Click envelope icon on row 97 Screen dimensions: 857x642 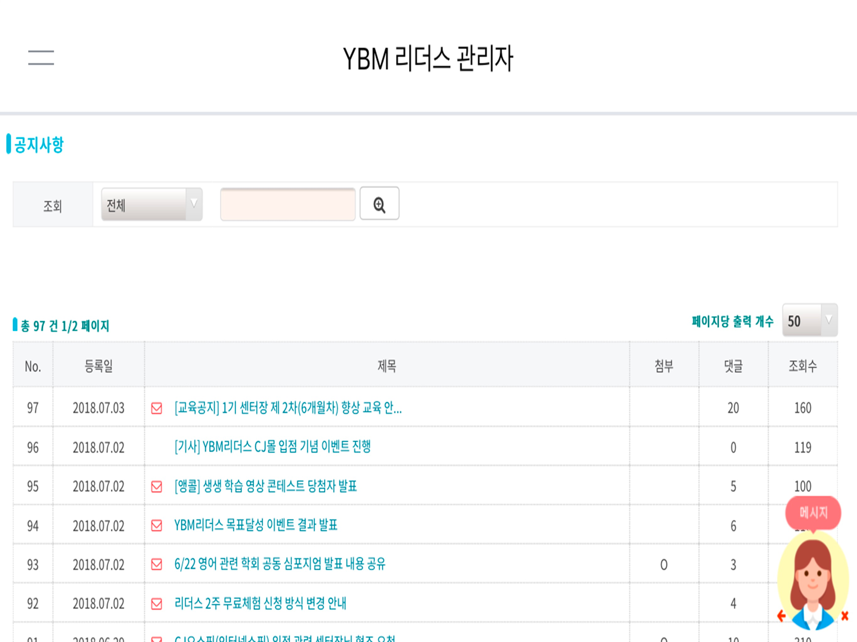[157, 408]
